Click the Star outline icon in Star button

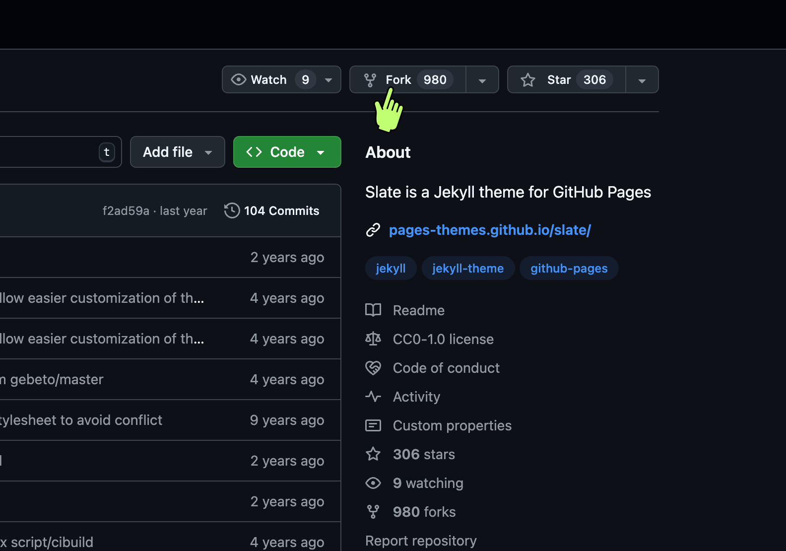click(x=528, y=80)
